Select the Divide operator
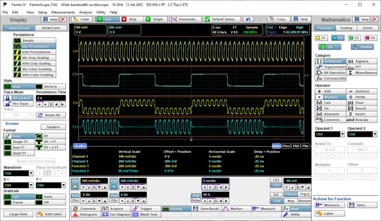Screen dimensions: 381x221 click(x=362, y=97)
